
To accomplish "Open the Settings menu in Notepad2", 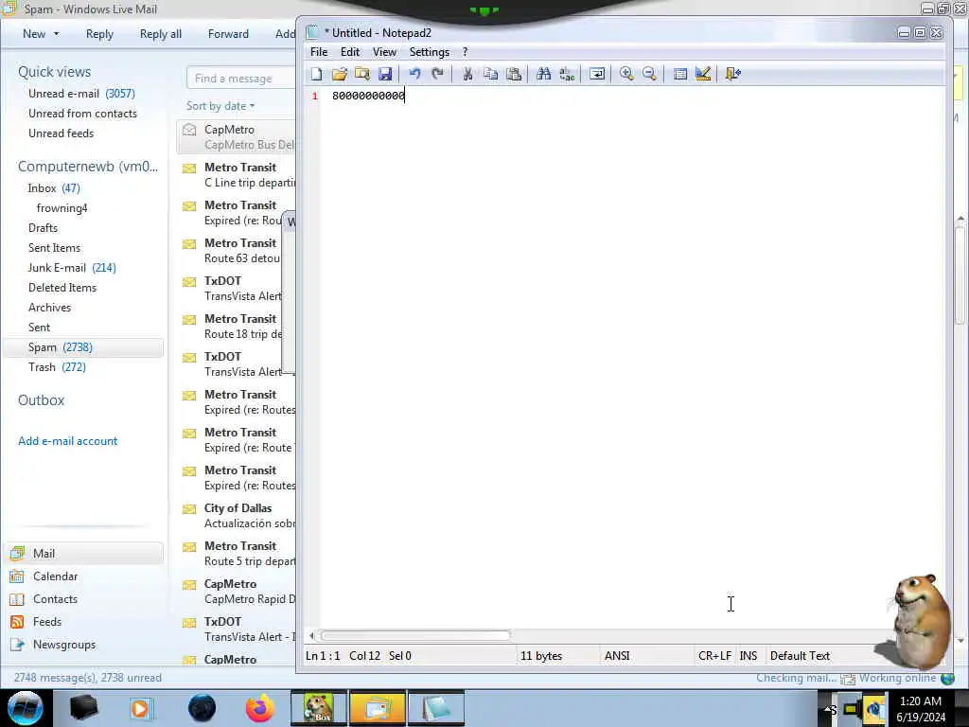I will (430, 52).
